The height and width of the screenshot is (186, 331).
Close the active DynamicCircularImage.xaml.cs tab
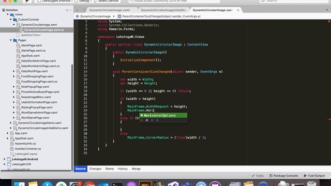pos(238,10)
